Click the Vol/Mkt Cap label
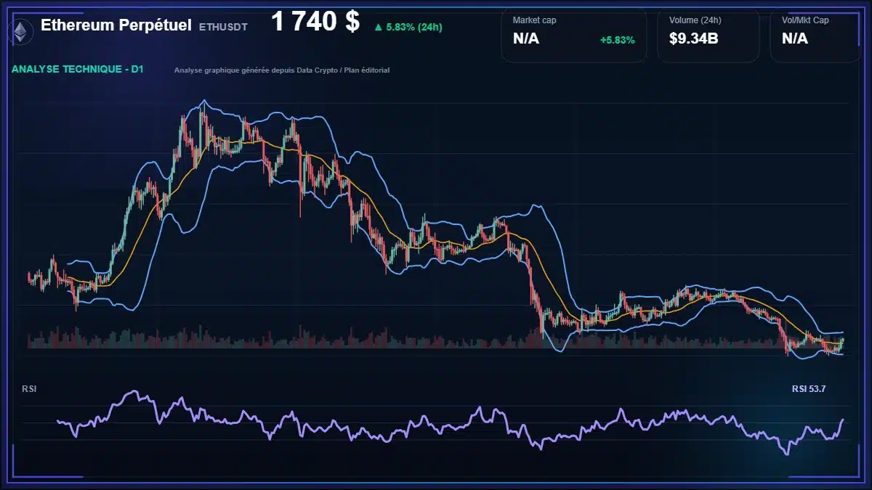Image resolution: width=872 pixels, height=490 pixels. pos(805,20)
